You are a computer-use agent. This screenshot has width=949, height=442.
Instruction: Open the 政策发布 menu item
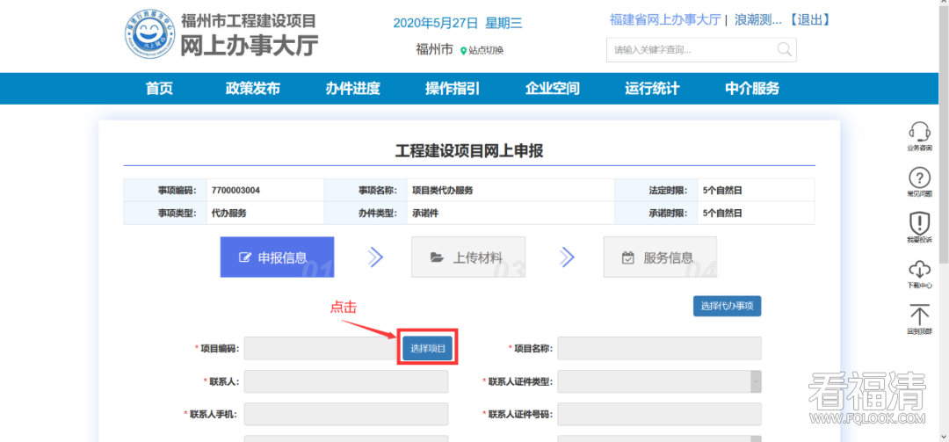coord(252,88)
